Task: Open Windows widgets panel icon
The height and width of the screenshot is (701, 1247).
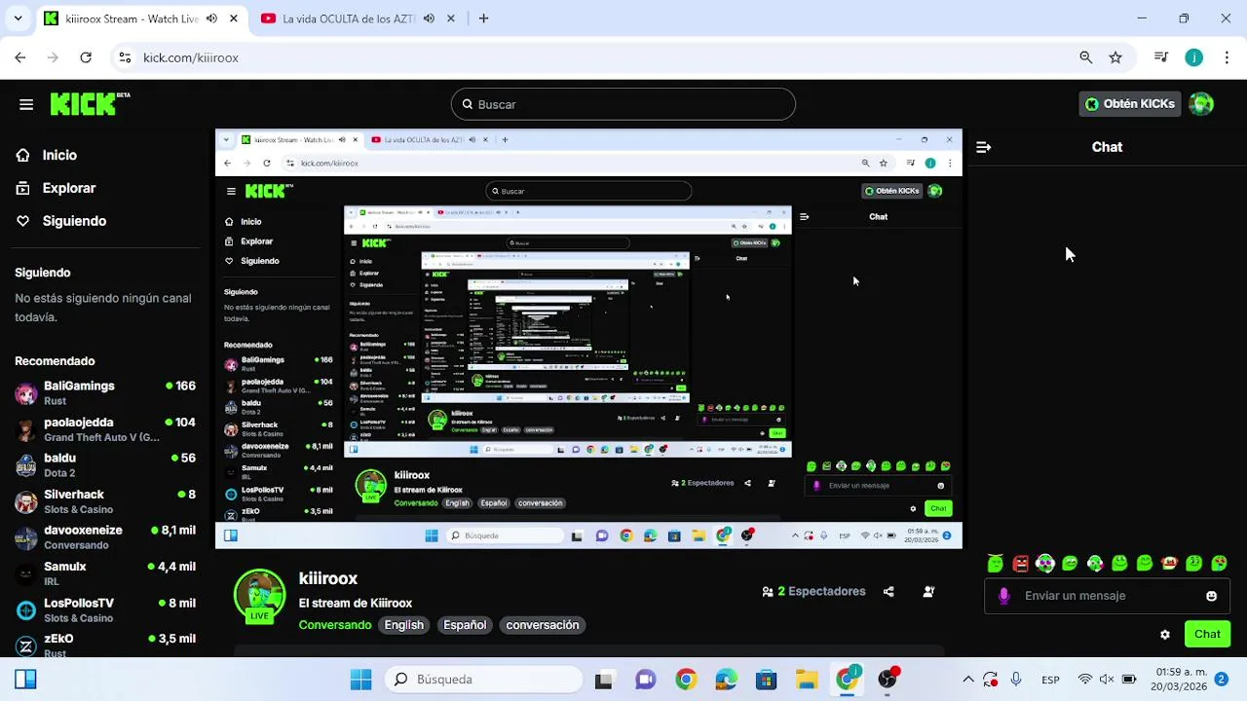Action: (25, 680)
